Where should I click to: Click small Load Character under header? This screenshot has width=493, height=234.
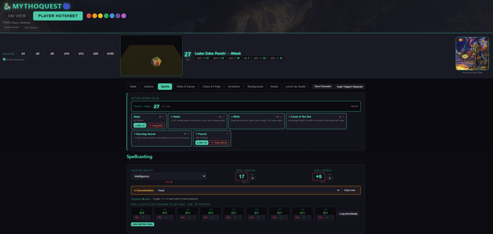coord(31,27)
